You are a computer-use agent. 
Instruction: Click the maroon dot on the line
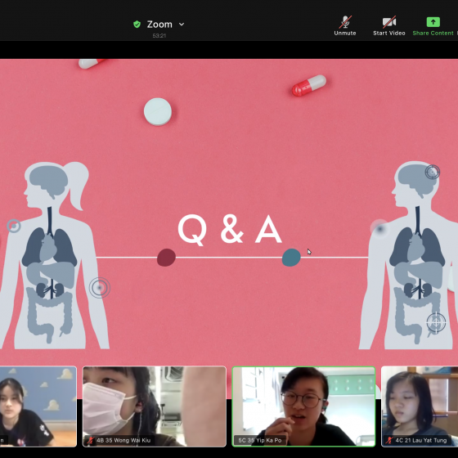tap(166, 258)
